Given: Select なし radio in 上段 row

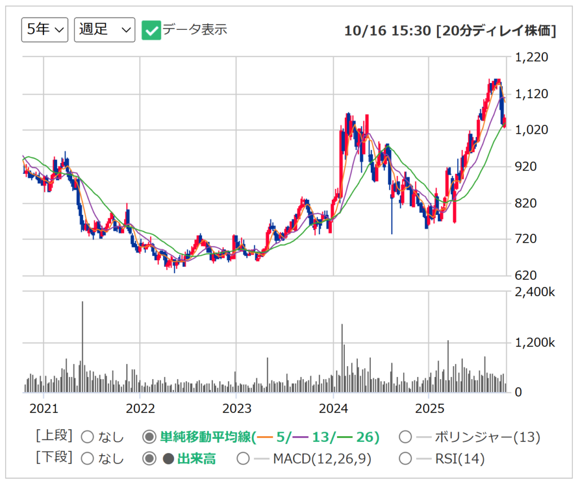Looking at the screenshot, I should click(87, 437).
